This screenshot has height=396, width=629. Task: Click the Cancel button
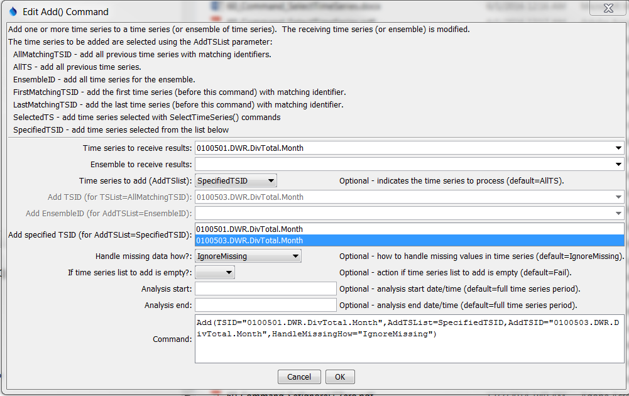pos(299,377)
